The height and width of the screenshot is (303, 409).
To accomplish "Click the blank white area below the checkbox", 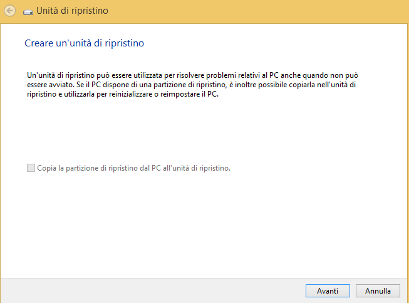I will point(204,225).
